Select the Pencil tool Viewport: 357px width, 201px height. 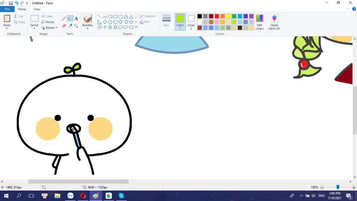(64, 18)
